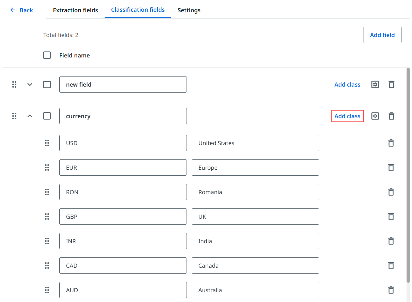Collapse the currency field classes
Viewport: 412px width, 302px height.
coord(30,116)
